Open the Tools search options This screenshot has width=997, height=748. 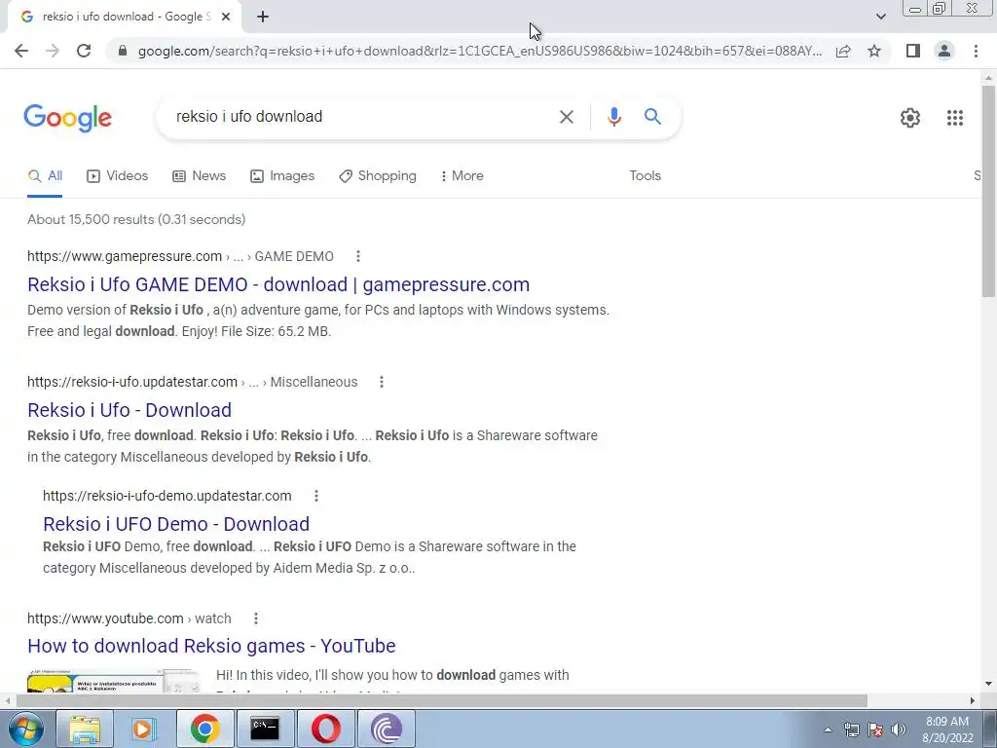[x=645, y=176]
